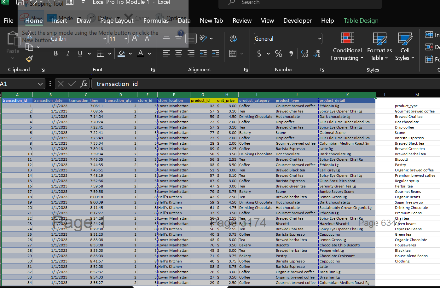Open Alignment dialog launcher
The height and width of the screenshot is (288, 440).
(246, 70)
